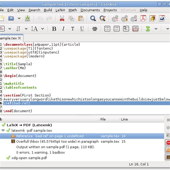Open the math Sigma menu button
The image size is (170, 170).
(148, 29)
